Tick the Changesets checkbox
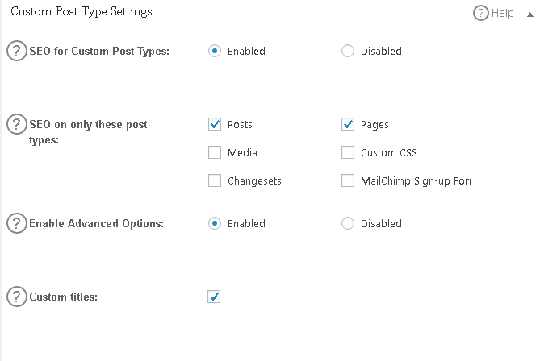This screenshot has width=544, height=361. (215, 180)
